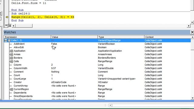Click the Expression column header
This screenshot has width=194, height=109.
pos(27,37)
